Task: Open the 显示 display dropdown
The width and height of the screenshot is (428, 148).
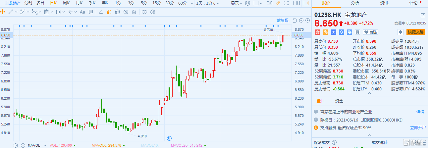Action: (237, 3)
